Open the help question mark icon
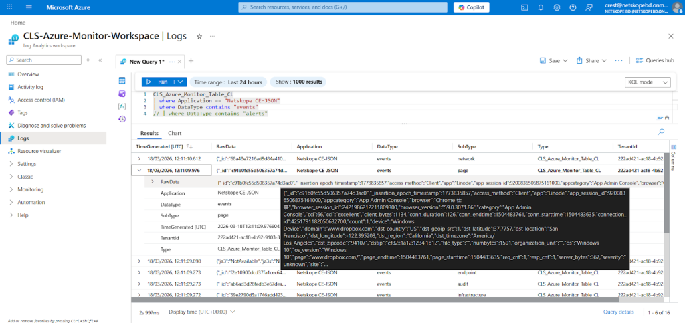This screenshot has height=323, width=685. tap(573, 7)
